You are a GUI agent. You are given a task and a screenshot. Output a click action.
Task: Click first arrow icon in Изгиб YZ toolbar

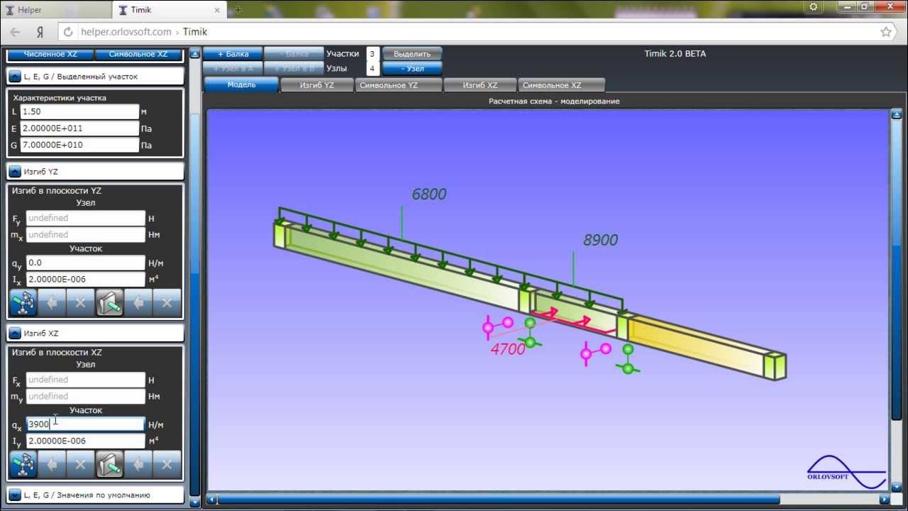[x=52, y=302]
